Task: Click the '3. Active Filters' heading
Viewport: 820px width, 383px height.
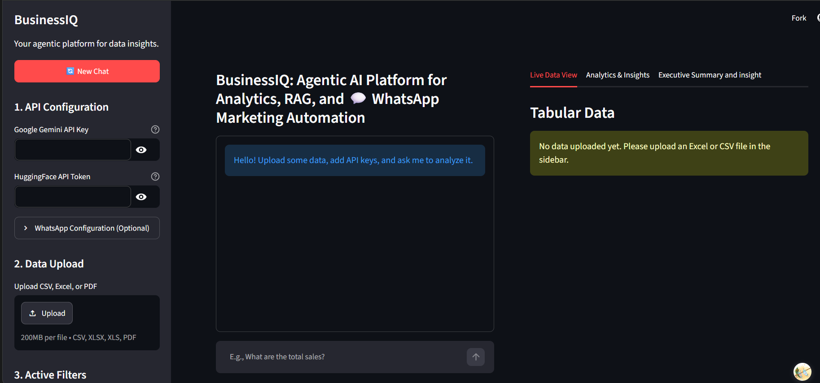Action: click(x=50, y=375)
